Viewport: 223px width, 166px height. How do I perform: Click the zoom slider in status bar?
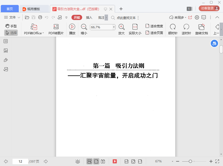tap(190, 161)
